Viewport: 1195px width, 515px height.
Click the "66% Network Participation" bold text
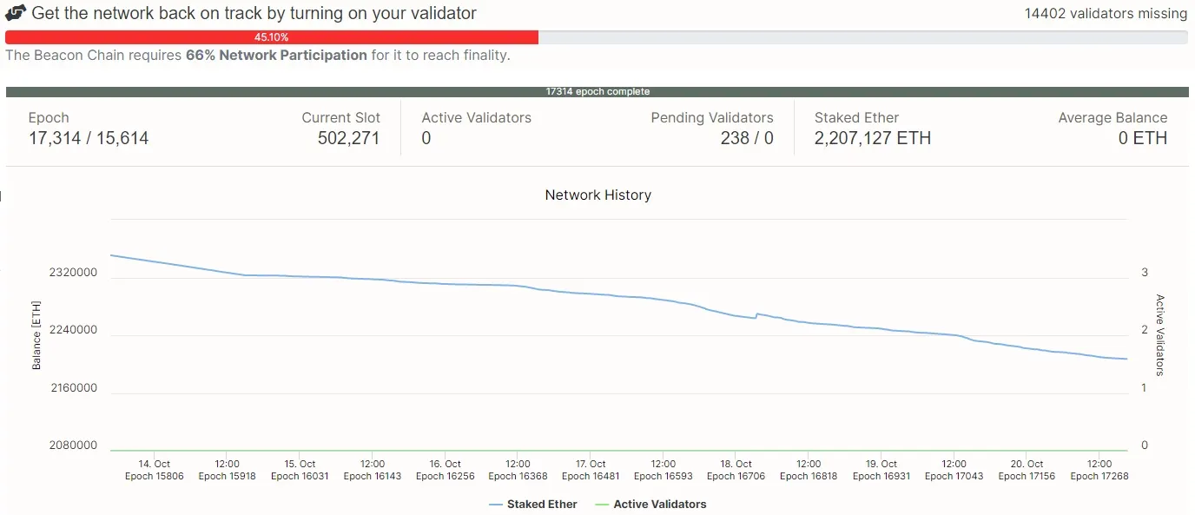click(276, 55)
